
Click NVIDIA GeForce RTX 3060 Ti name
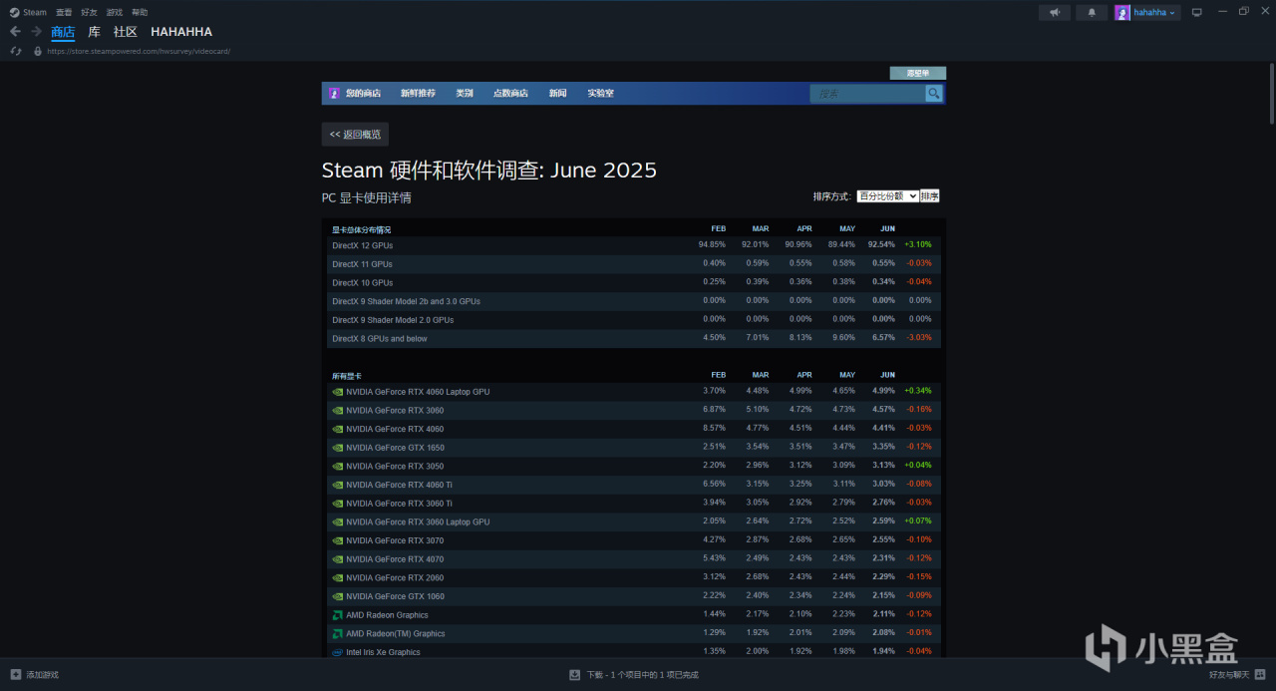[x=399, y=504]
